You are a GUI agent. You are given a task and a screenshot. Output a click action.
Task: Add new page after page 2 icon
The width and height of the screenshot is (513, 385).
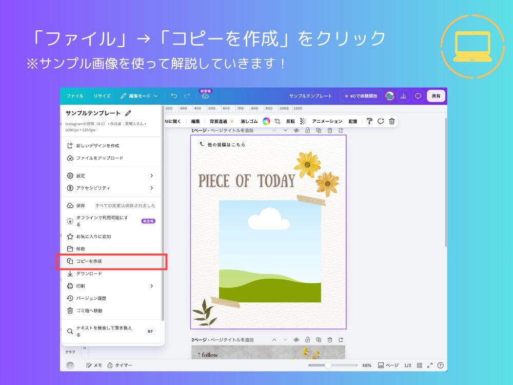341,340
